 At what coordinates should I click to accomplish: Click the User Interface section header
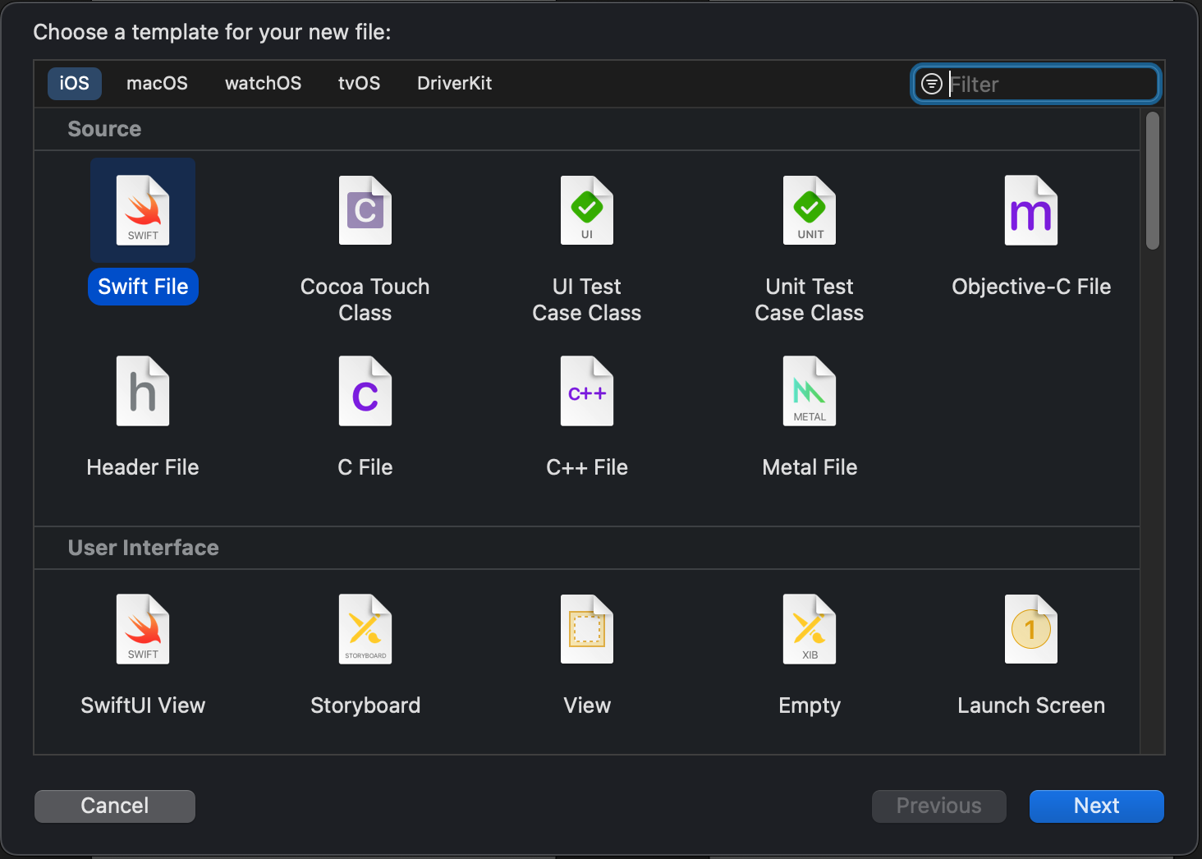coord(144,548)
